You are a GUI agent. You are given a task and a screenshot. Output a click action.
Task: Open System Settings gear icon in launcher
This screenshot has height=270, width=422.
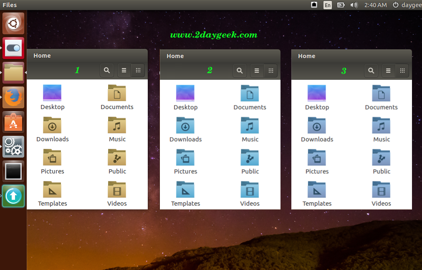point(14,147)
